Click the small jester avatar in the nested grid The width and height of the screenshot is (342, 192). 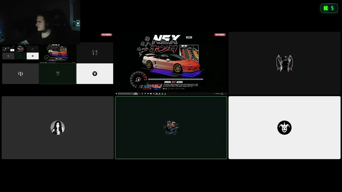(x=95, y=74)
